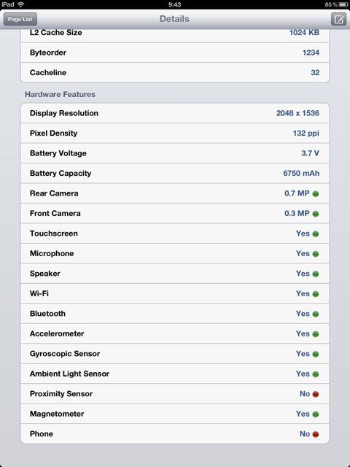Viewport: 350px width, 467px height.
Task: Tap the Hardware Features section header
Action: 60,94
